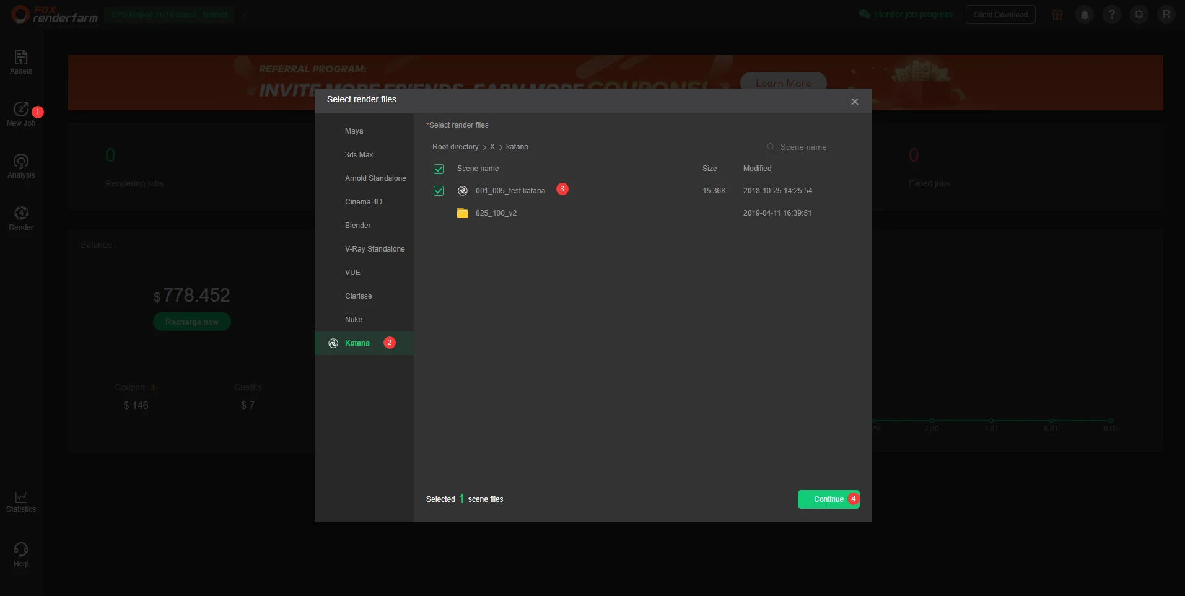Open the Help sidebar icon

tap(21, 554)
